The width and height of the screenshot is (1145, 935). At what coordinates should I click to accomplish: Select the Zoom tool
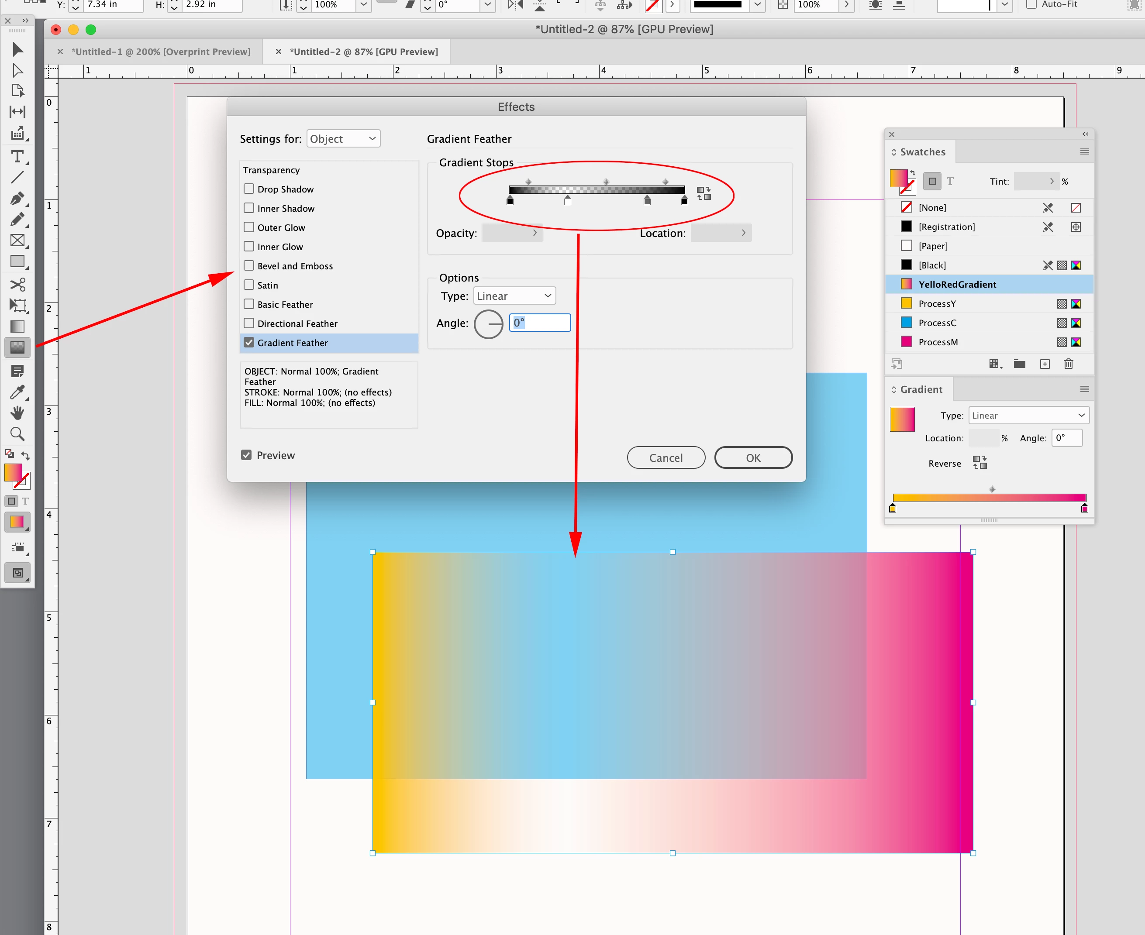pyautogui.click(x=17, y=433)
